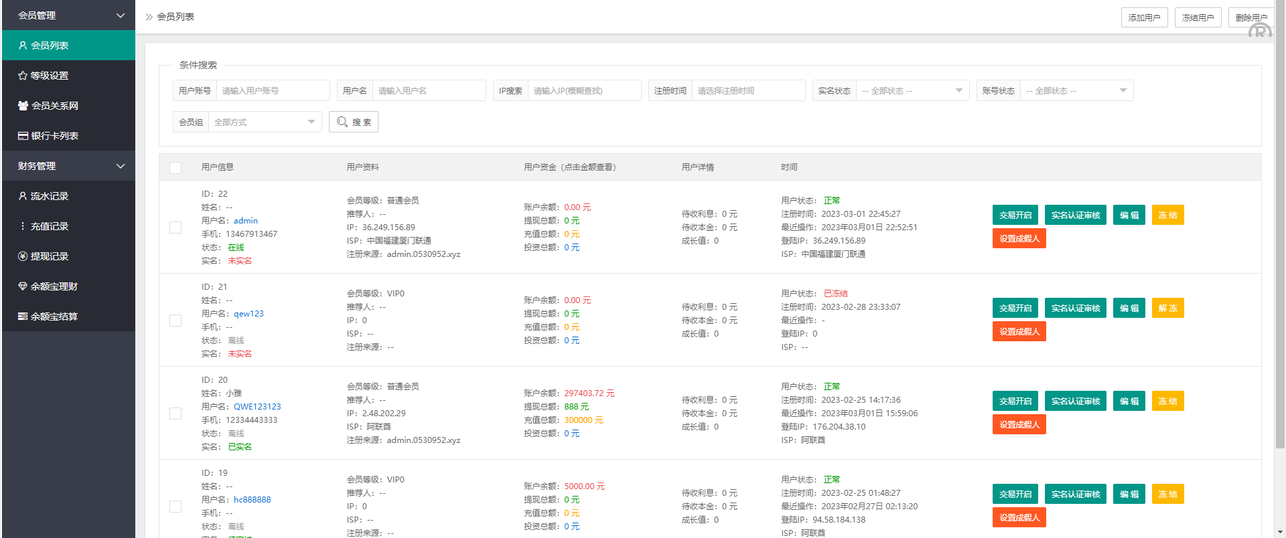Collapse the 会员管理 menu section
Image resolution: width=1286 pixels, height=538 pixels.
(x=121, y=15)
